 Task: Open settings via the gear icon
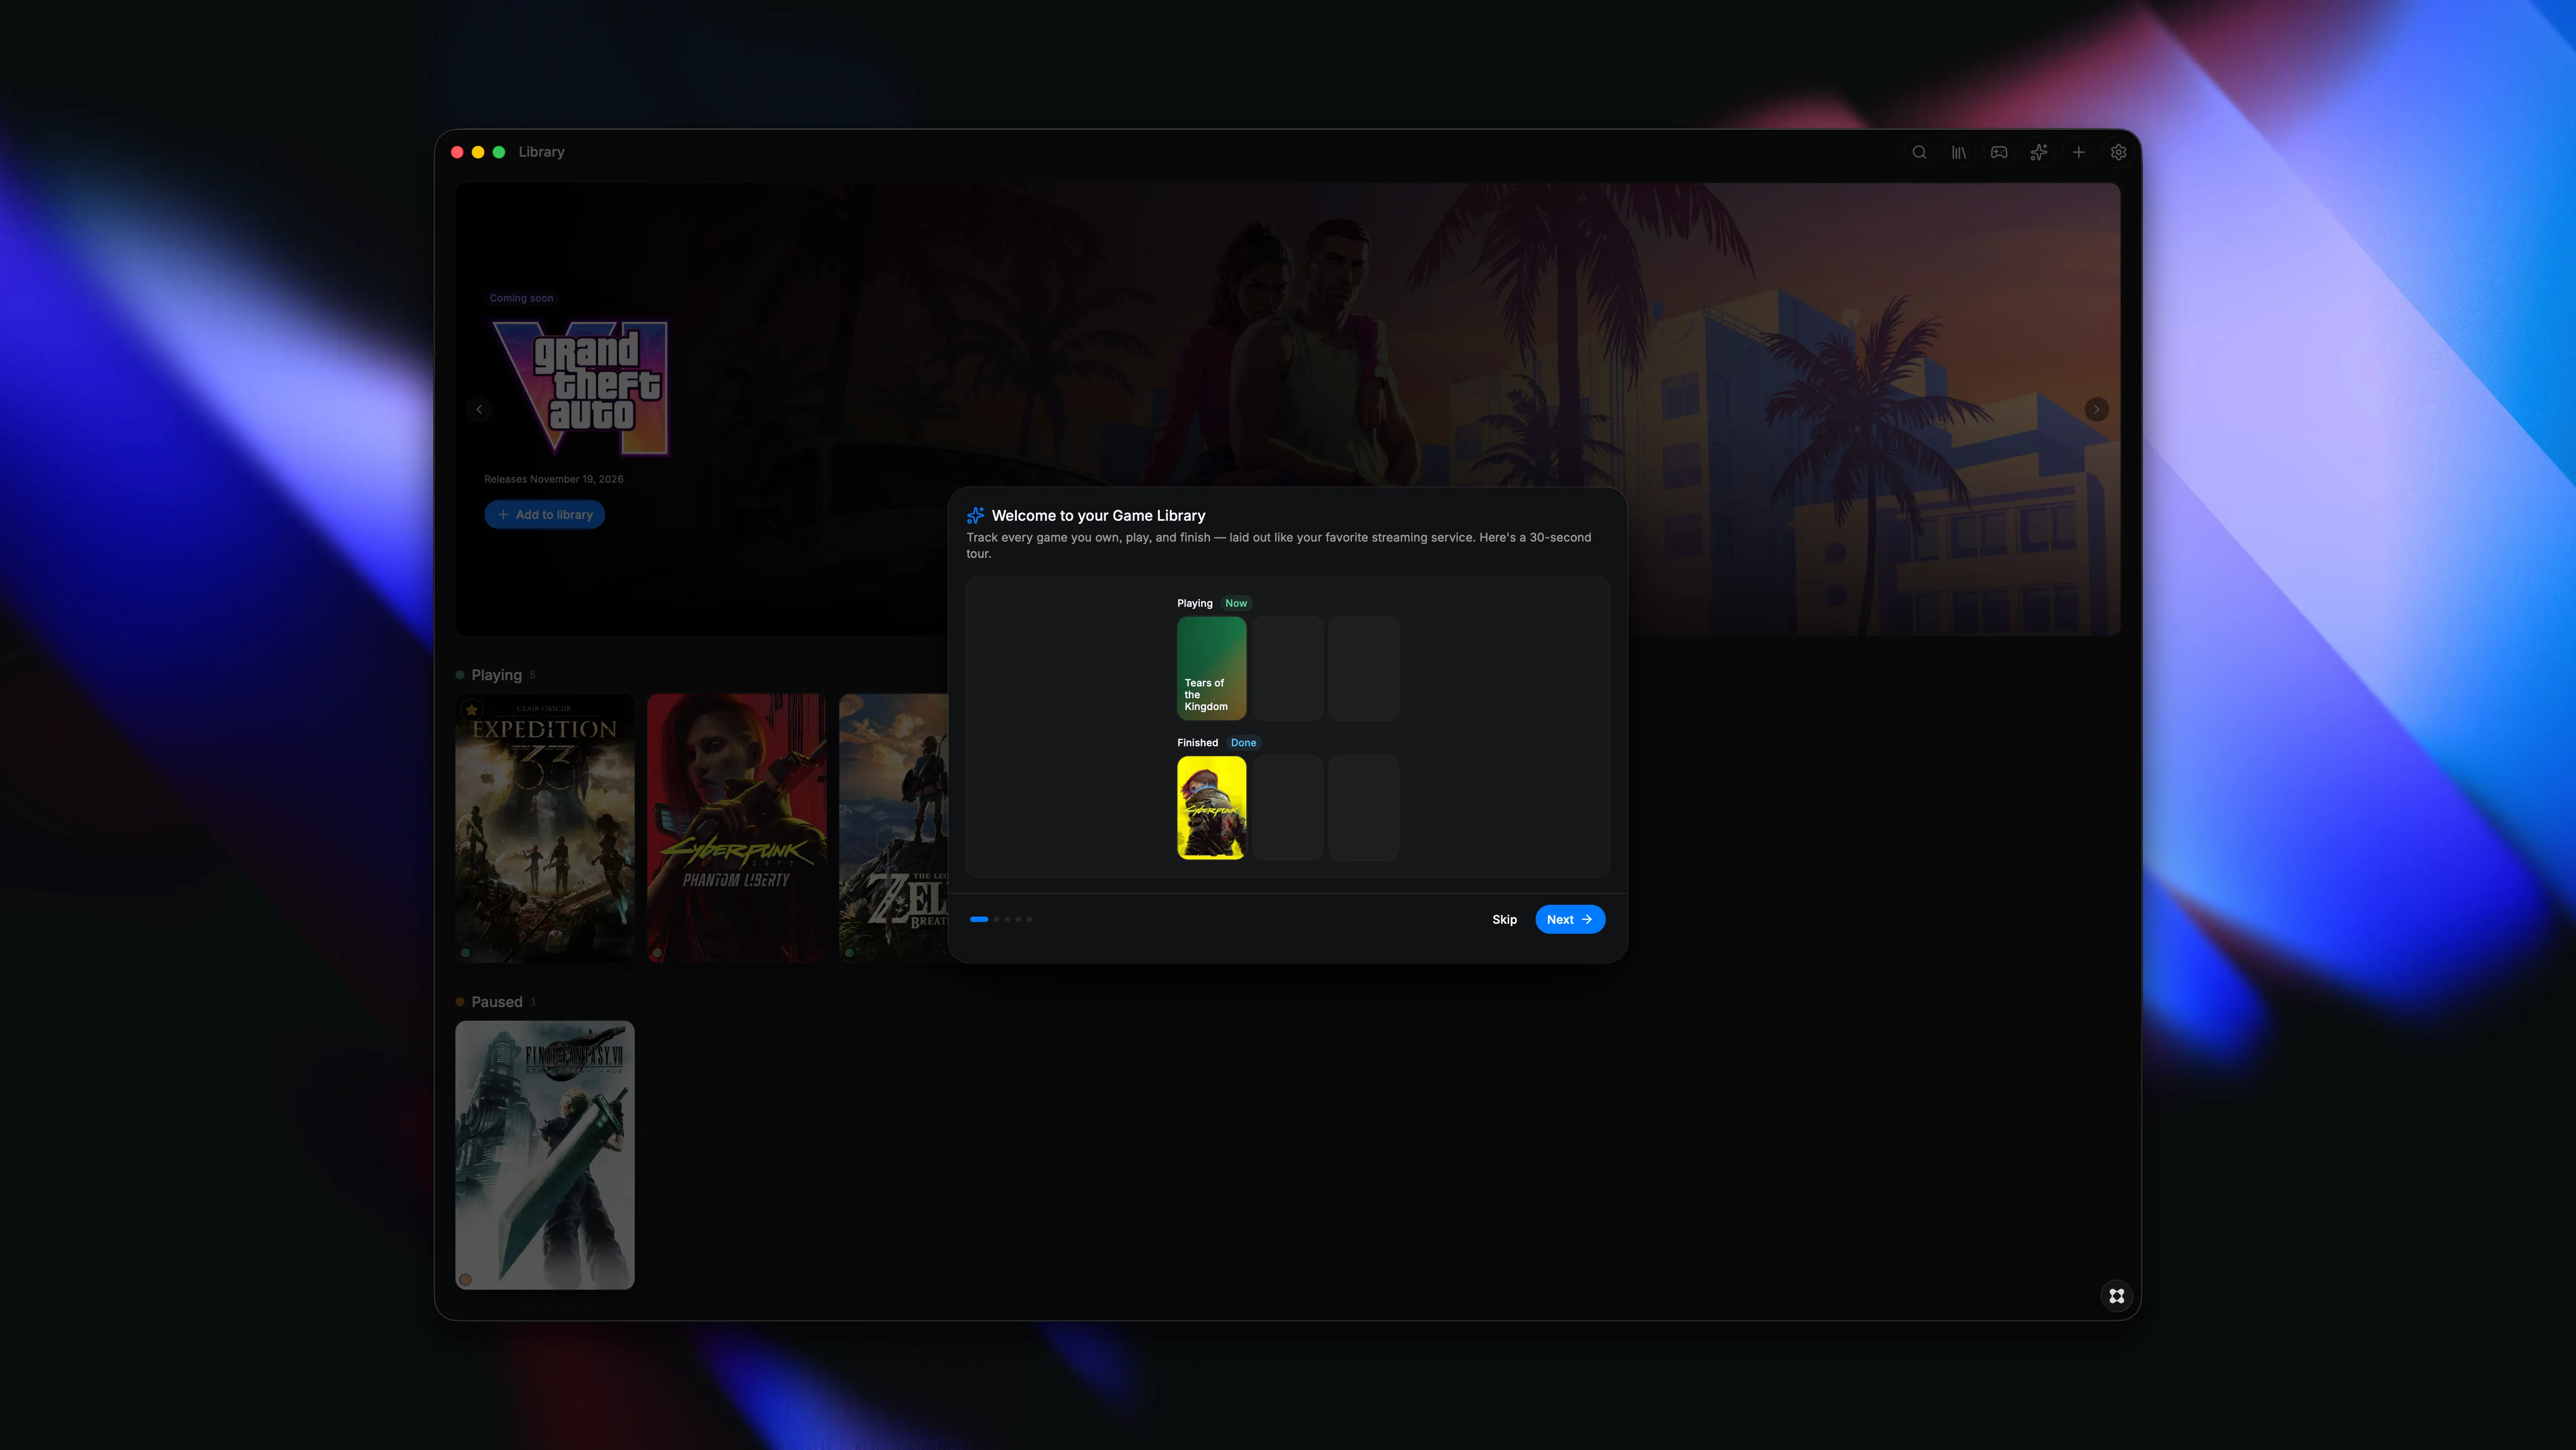pyautogui.click(x=2118, y=152)
